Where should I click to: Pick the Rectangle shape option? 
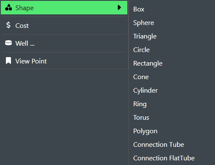pos(148,63)
